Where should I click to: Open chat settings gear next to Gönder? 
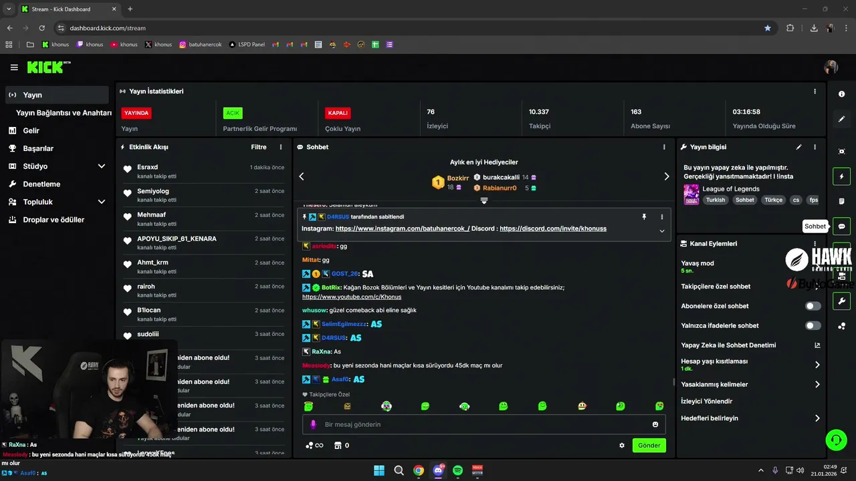coord(622,446)
